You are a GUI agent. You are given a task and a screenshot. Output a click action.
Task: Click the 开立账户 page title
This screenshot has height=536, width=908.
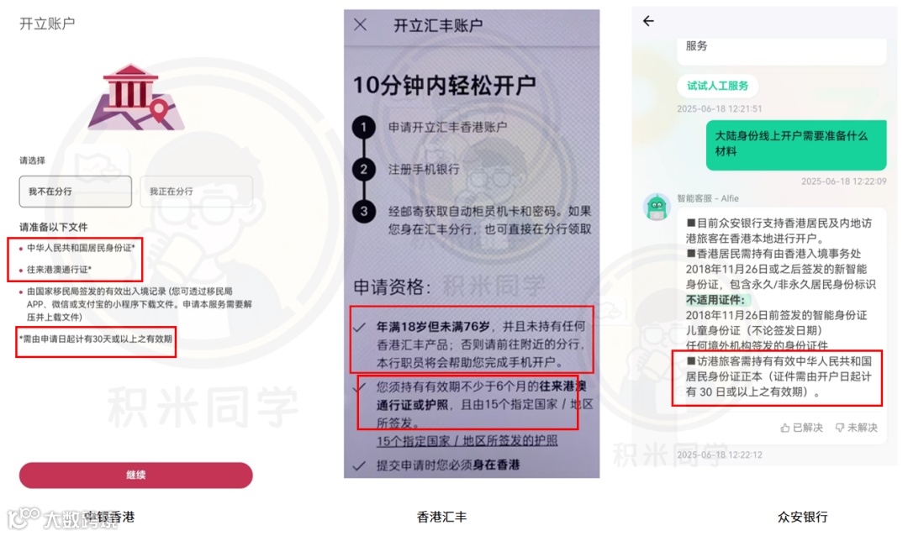47,24
